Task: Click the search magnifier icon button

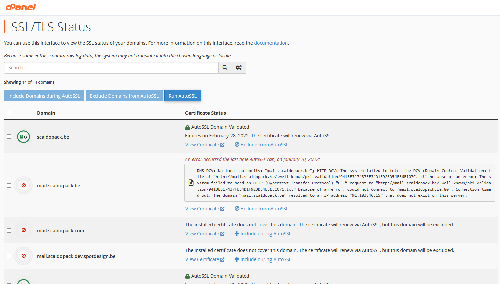Action: (x=225, y=68)
